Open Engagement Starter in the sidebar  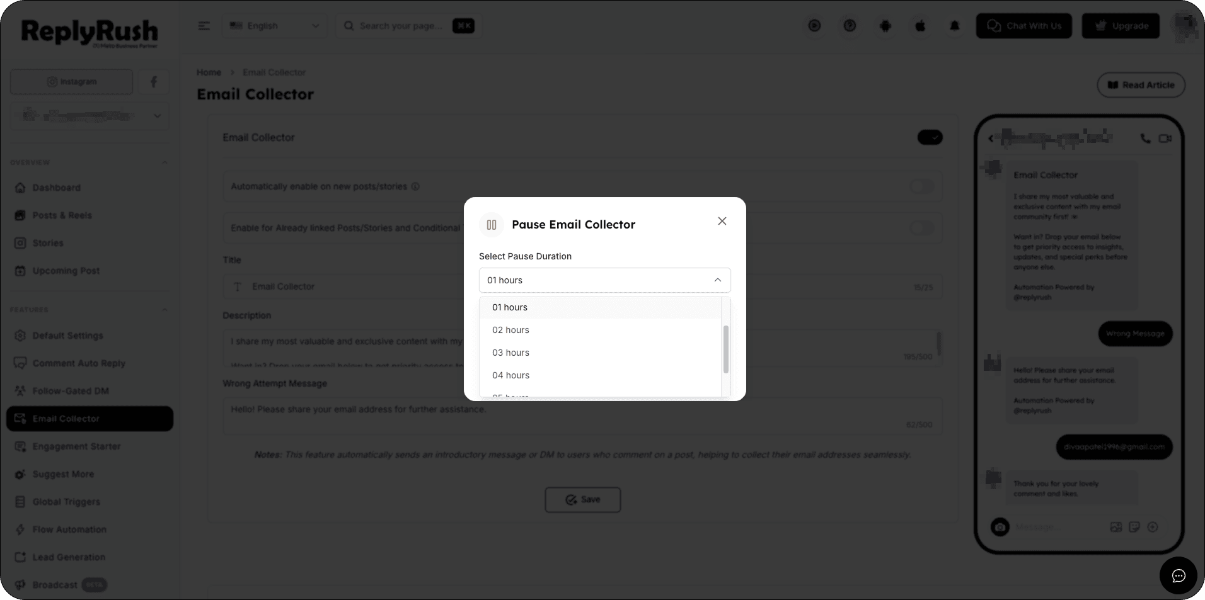click(x=89, y=446)
